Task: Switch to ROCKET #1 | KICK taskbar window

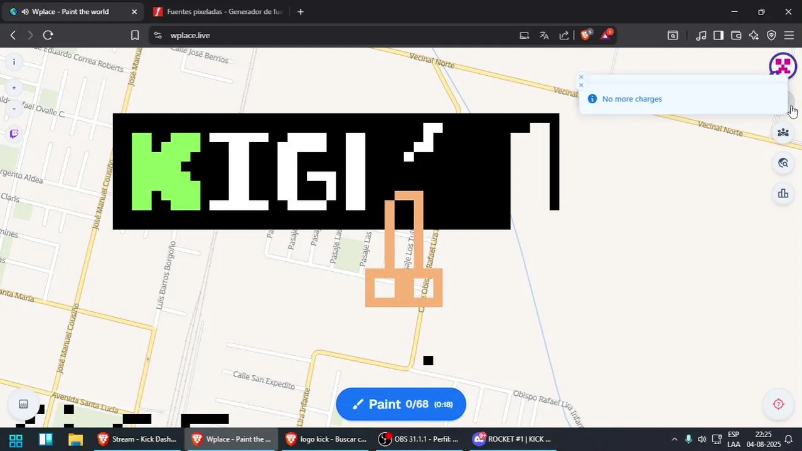Action: click(x=512, y=439)
